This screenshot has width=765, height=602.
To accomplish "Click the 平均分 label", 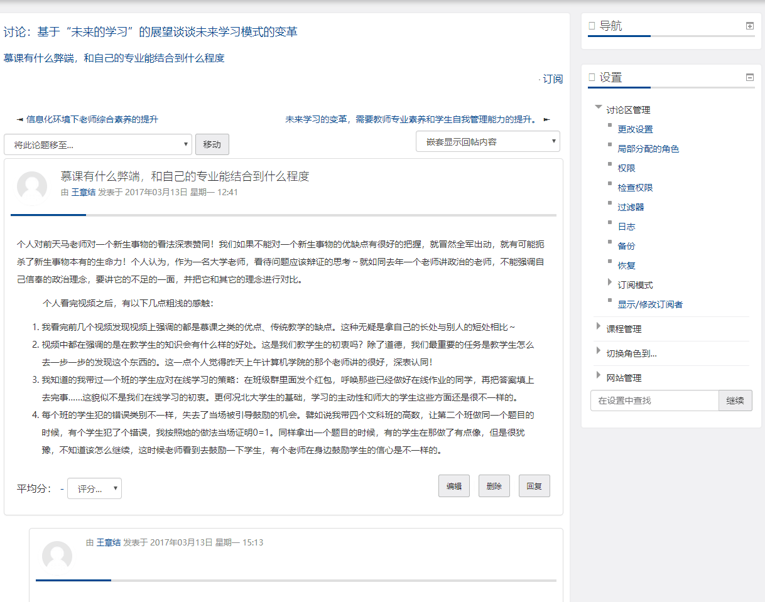I will pos(34,489).
